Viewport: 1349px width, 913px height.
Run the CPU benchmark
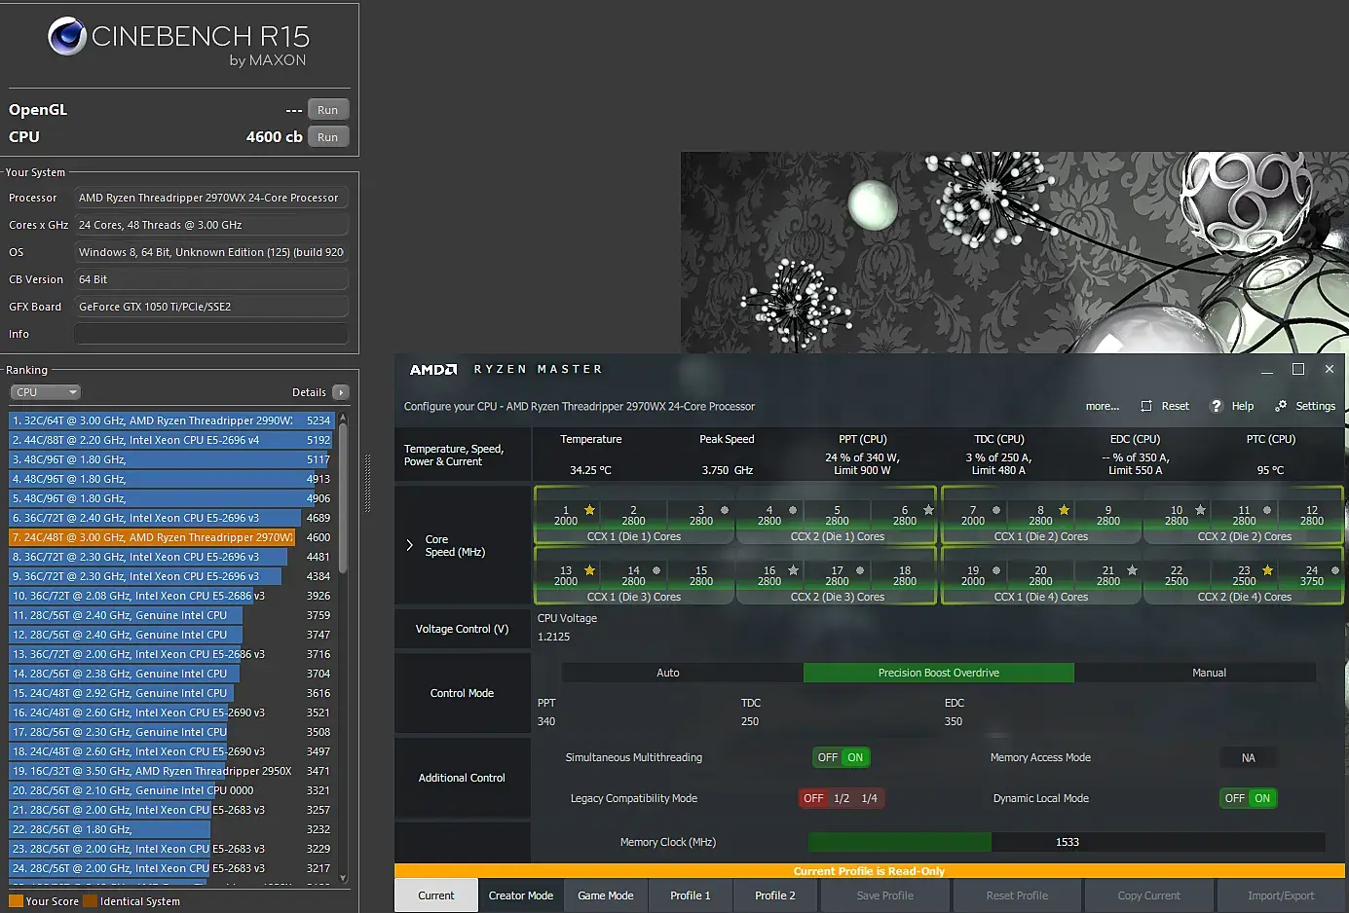click(328, 137)
